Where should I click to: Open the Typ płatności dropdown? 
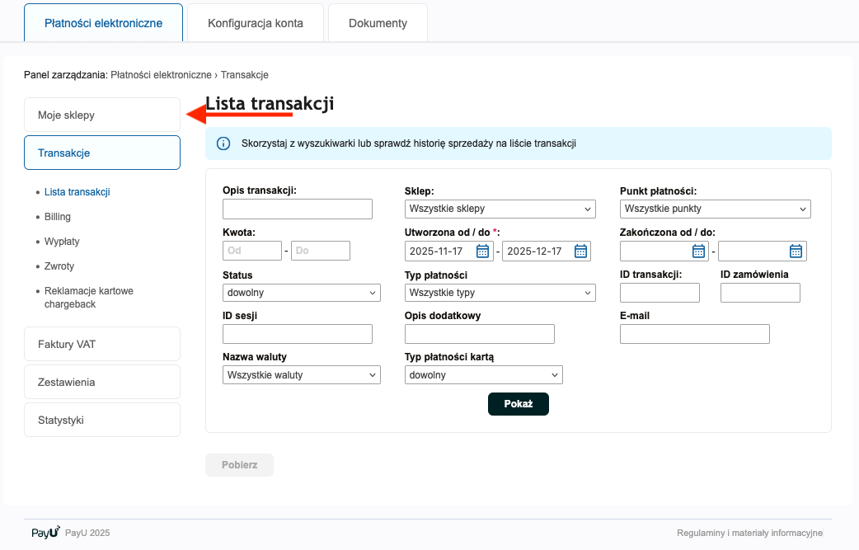500,293
